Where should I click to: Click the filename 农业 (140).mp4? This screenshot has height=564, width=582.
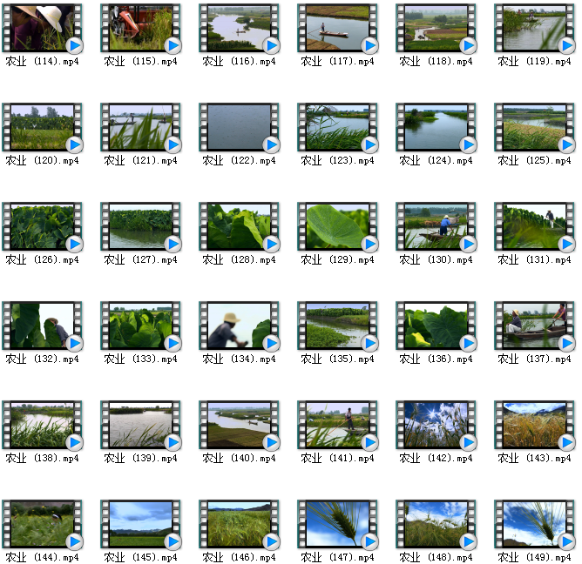(239, 459)
